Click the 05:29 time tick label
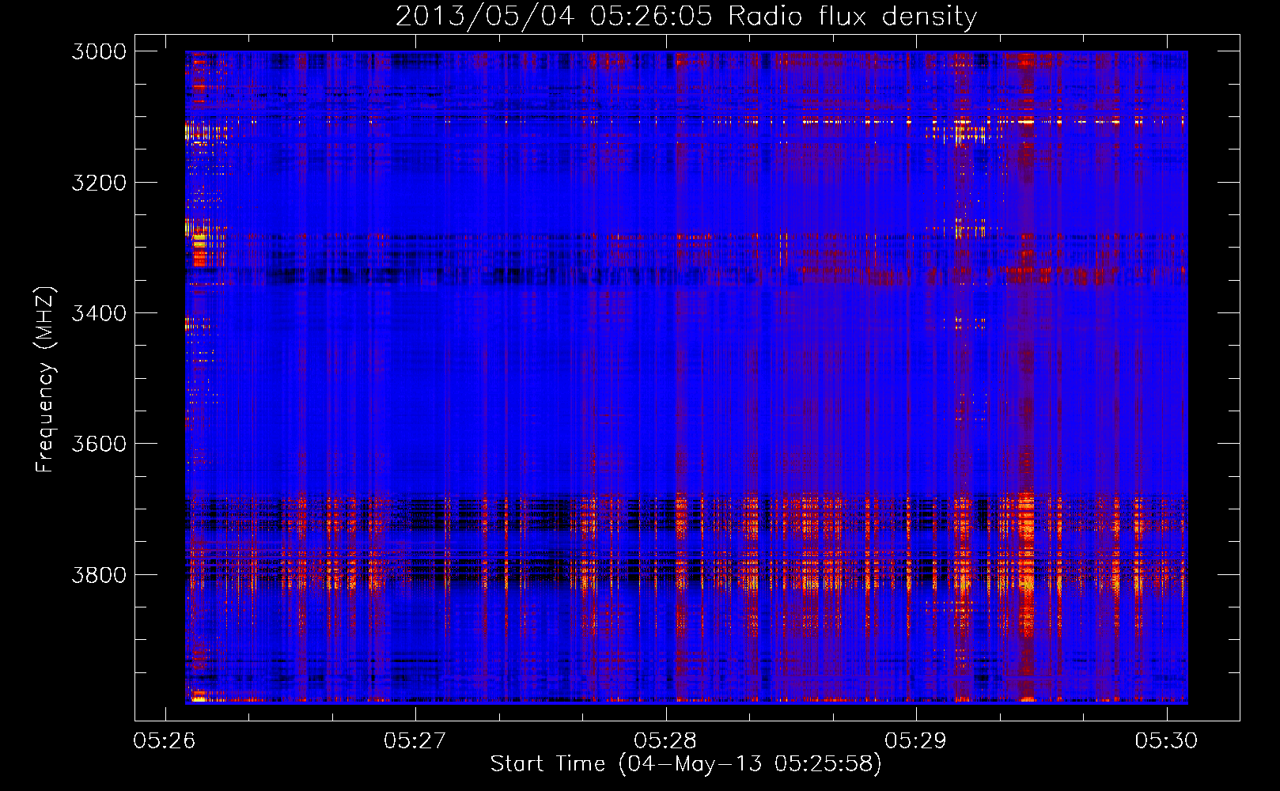 tap(916, 741)
